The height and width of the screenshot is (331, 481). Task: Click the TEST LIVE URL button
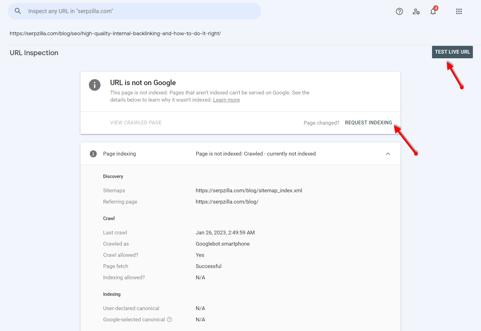(x=452, y=52)
